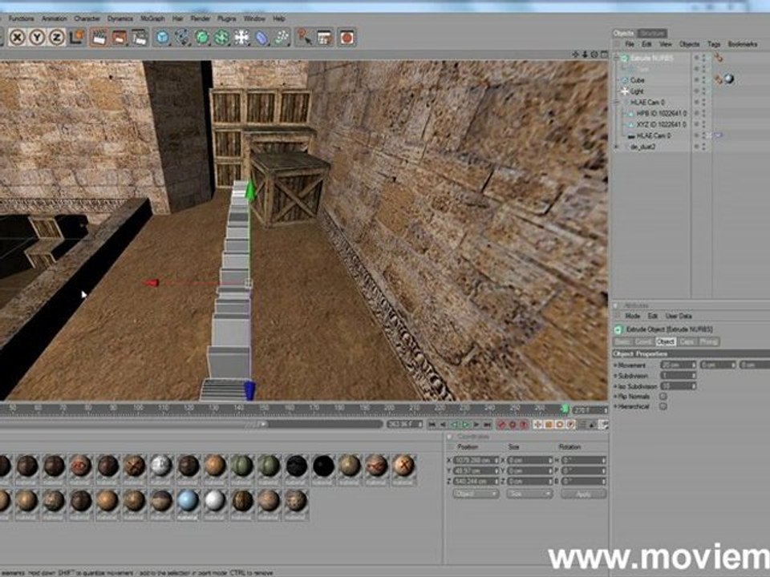Open the Render menu
770x577 pixels.
(200, 18)
